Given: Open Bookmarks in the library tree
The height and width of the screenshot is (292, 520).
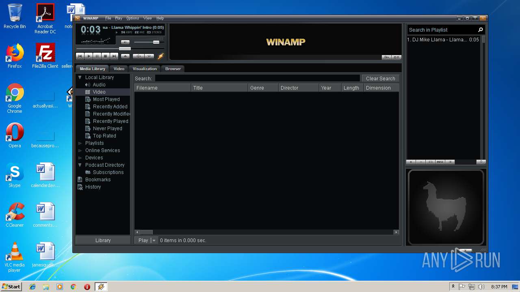Looking at the screenshot, I should coord(97,180).
